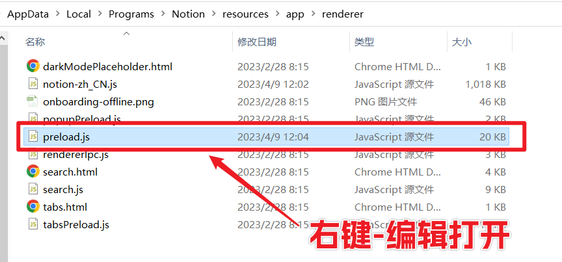Image resolution: width=562 pixels, height=262 pixels.
Task: Go to app in the address bar
Action: coord(295,14)
